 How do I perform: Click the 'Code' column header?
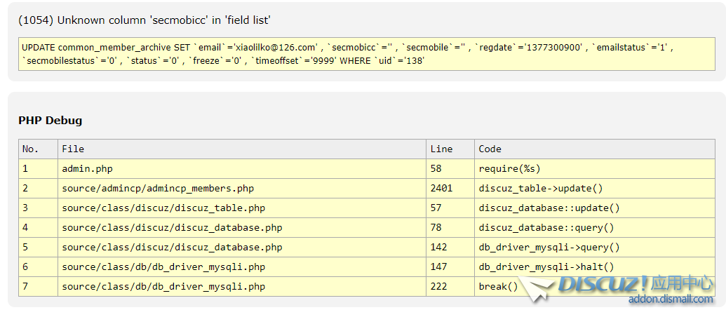(x=490, y=149)
